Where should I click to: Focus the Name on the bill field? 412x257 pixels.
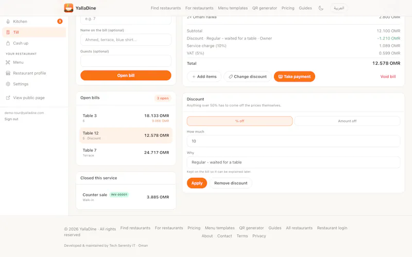[126, 40]
